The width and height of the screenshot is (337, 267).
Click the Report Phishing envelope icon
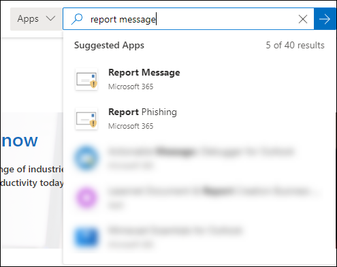tap(86, 119)
